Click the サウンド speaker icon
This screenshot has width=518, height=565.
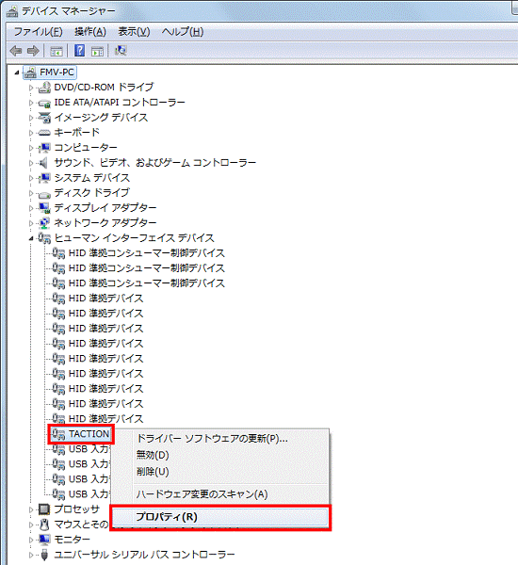tap(43, 163)
